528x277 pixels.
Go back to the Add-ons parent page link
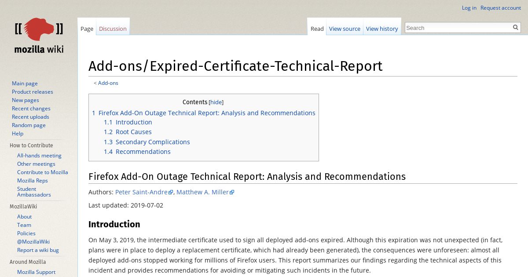pyautogui.click(x=108, y=83)
